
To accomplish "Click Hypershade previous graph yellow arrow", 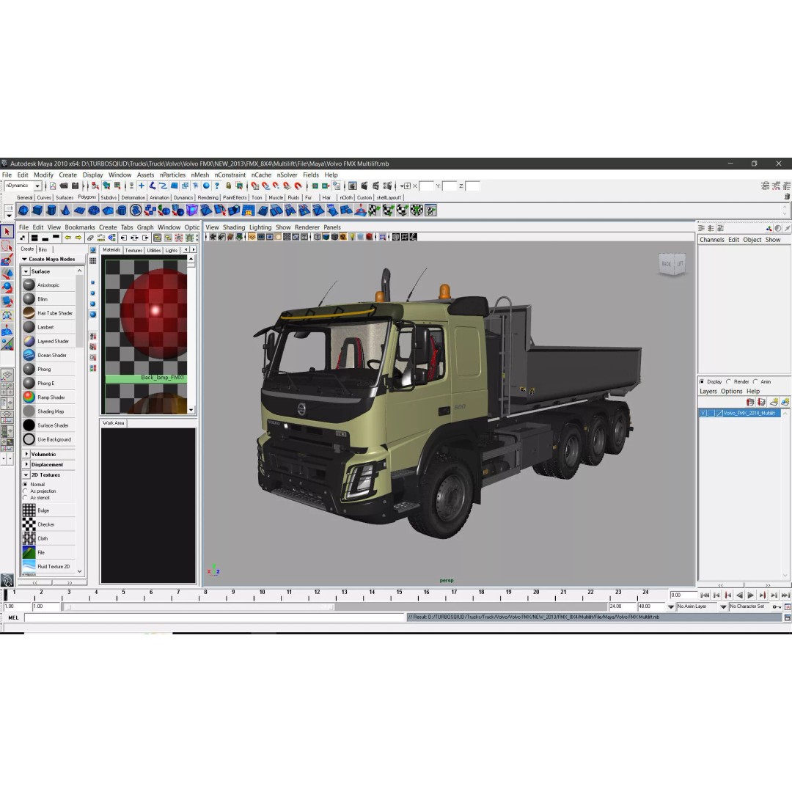I will click(x=67, y=238).
